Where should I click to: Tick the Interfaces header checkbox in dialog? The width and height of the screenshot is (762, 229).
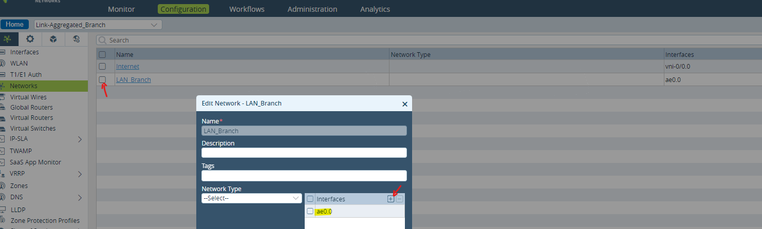310,199
